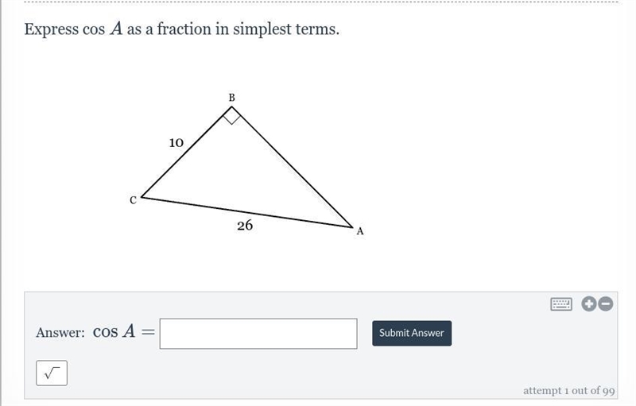Focus the cos A answer field
Screen dimensions: 636x406
pos(258,334)
